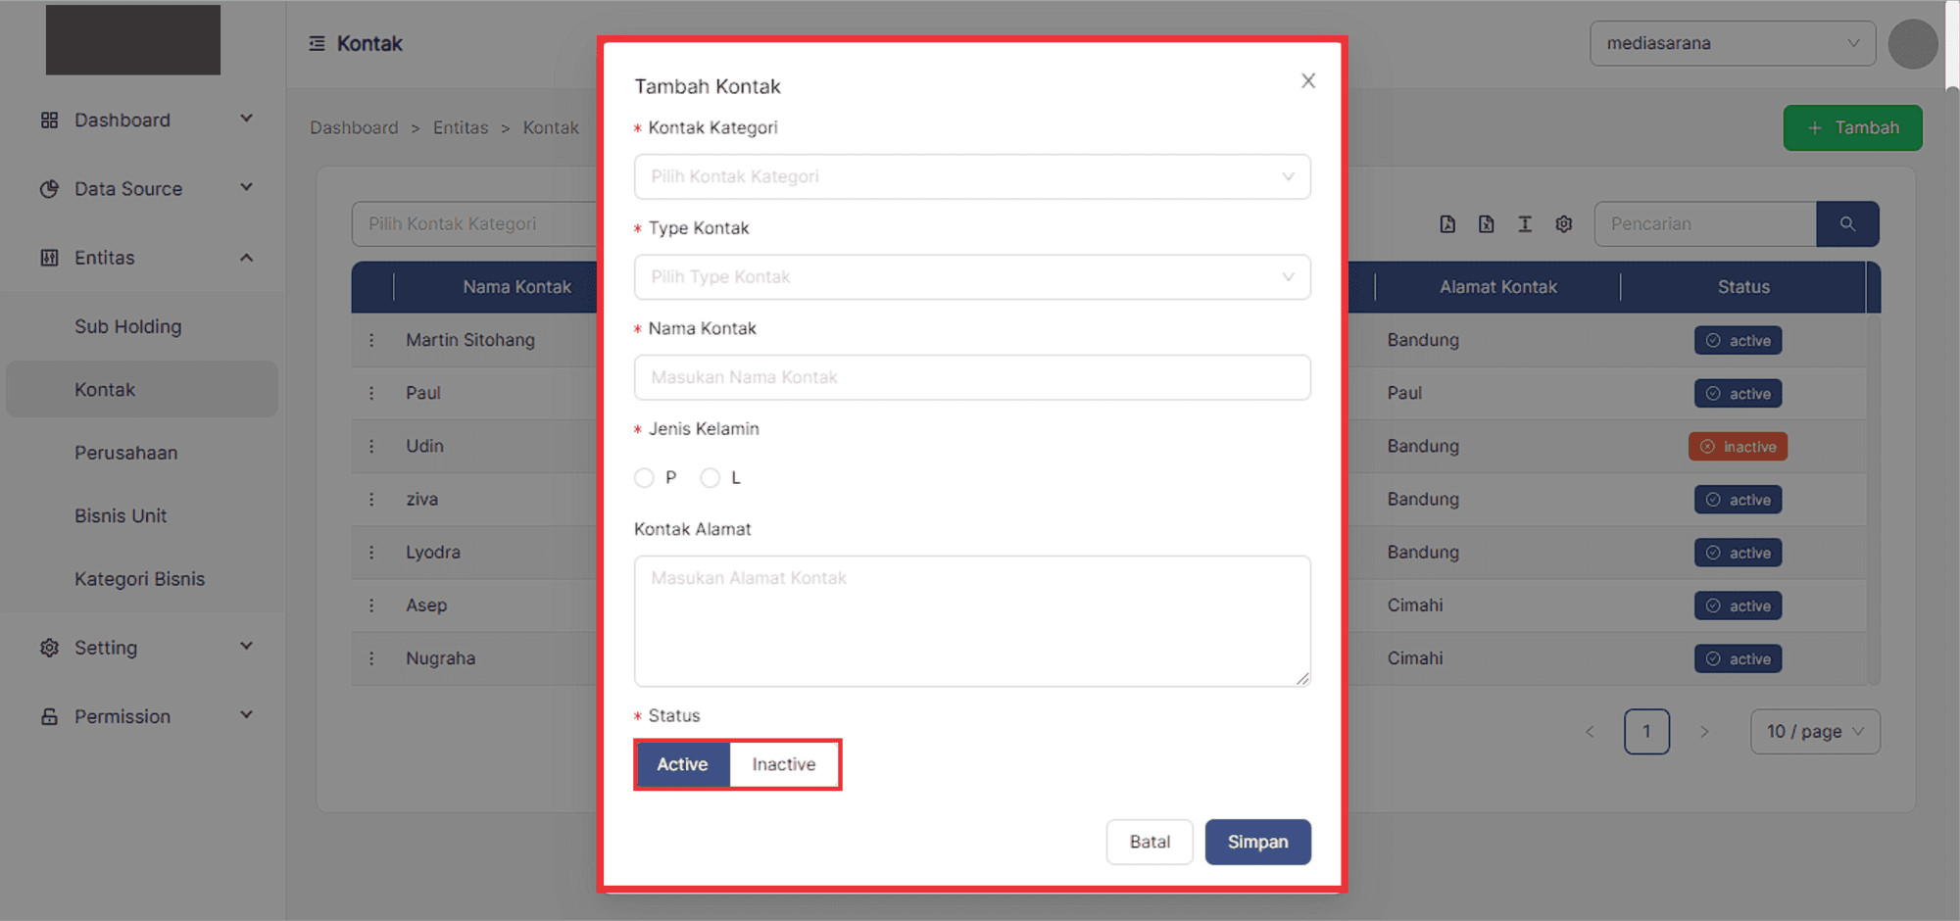Click the user avatar in the top bar

tap(1912, 43)
